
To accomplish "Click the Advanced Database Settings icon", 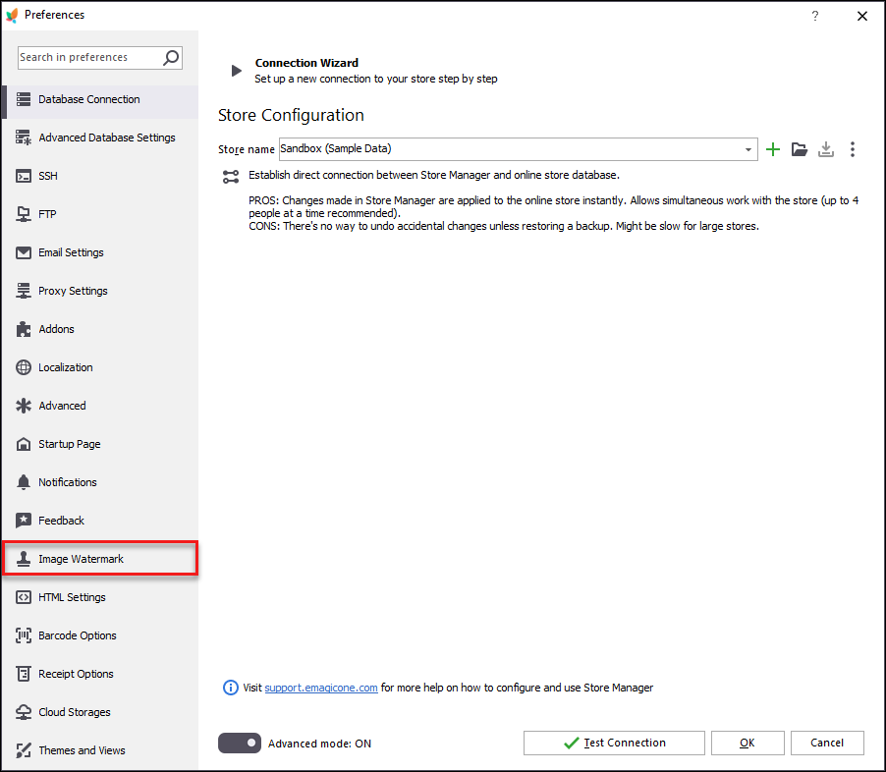I will point(24,138).
